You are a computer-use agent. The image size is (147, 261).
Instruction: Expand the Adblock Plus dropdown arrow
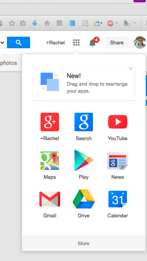pyautogui.click(x=116, y=23)
